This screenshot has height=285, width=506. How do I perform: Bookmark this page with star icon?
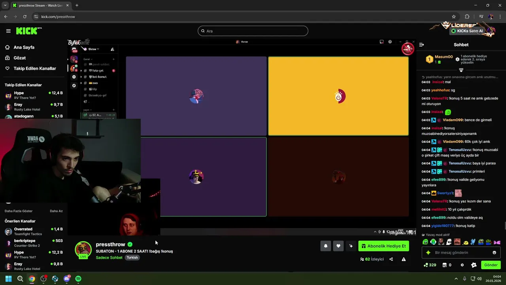click(x=454, y=17)
